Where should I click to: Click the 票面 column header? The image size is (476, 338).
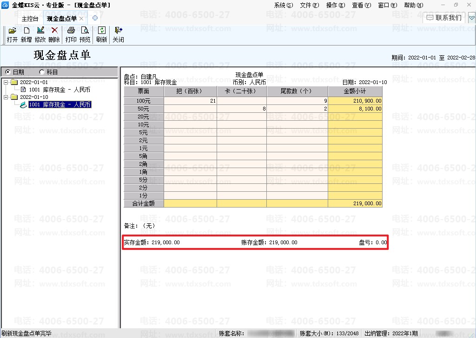pyautogui.click(x=144, y=91)
